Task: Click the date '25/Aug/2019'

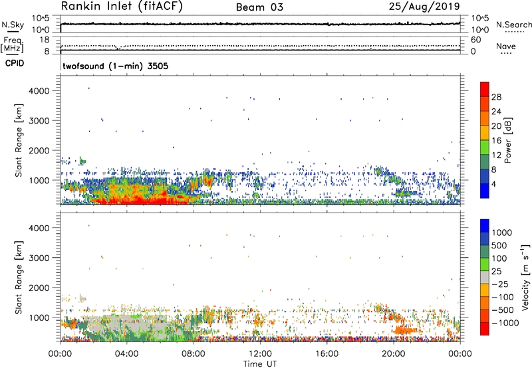Action: 424,7
